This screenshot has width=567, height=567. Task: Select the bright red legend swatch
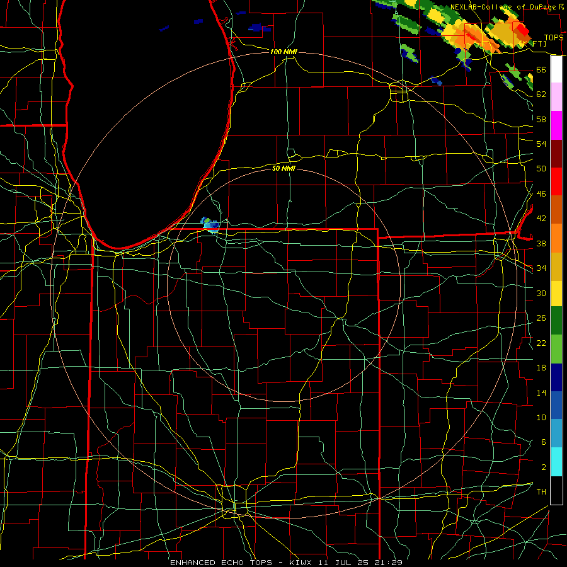pos(556,181)
